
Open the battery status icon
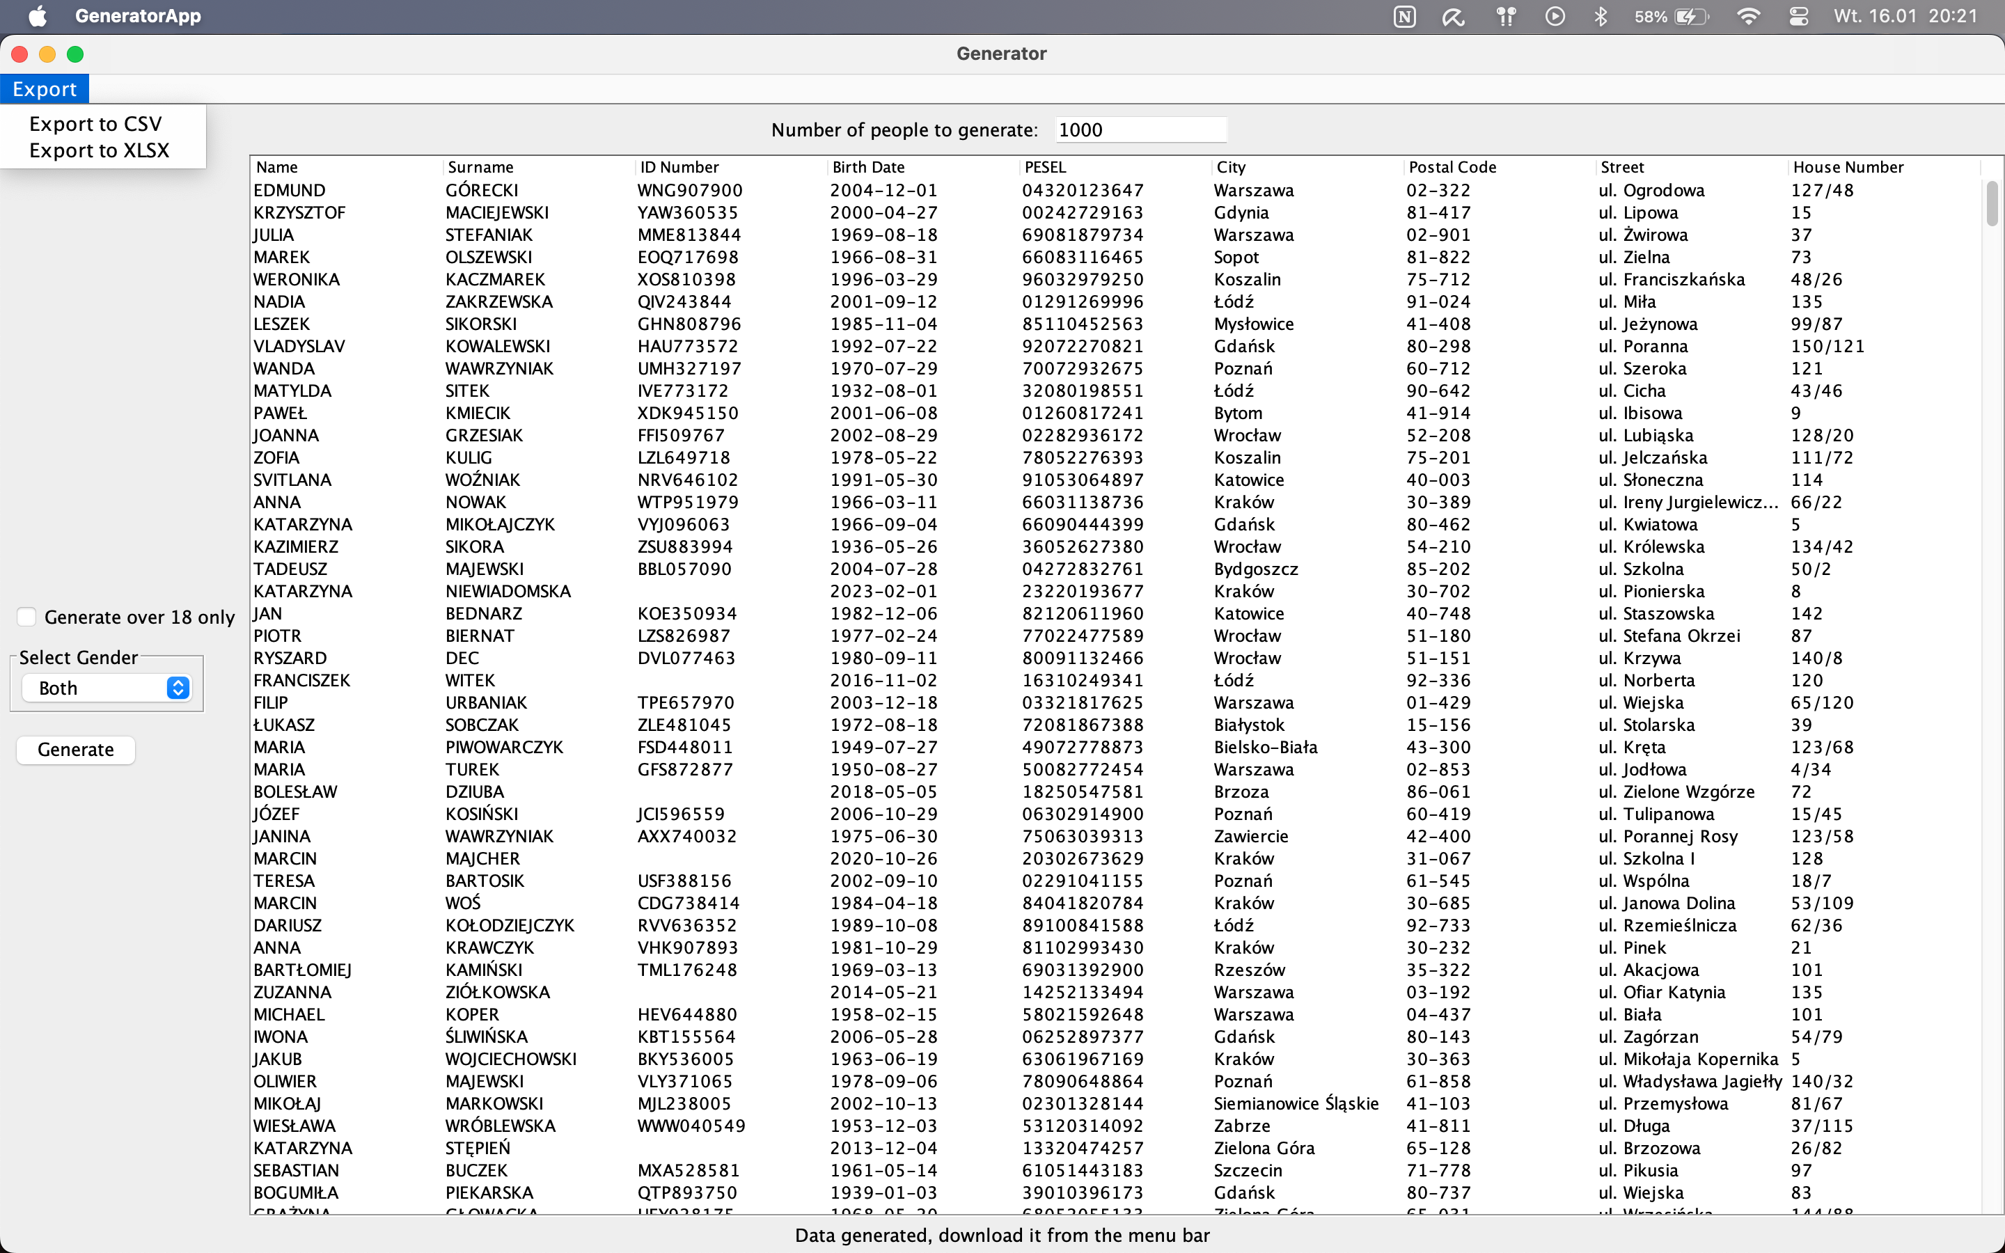pyautogui.click(x=1690, y=17)
